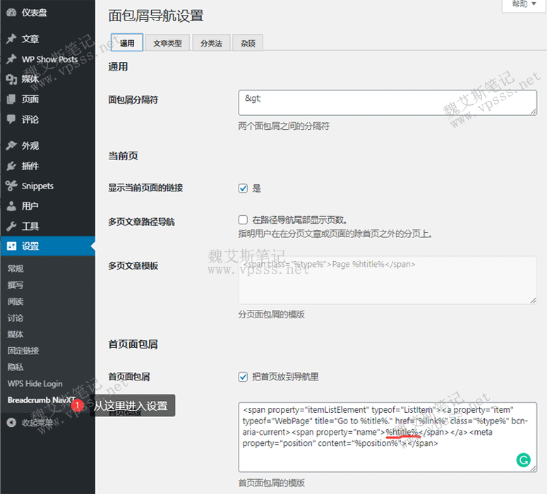This screenshot has height=494, width=547.
Task: Uncheck the 显示当前页面的链接 checkbox
Action: (x=244, y=188)
